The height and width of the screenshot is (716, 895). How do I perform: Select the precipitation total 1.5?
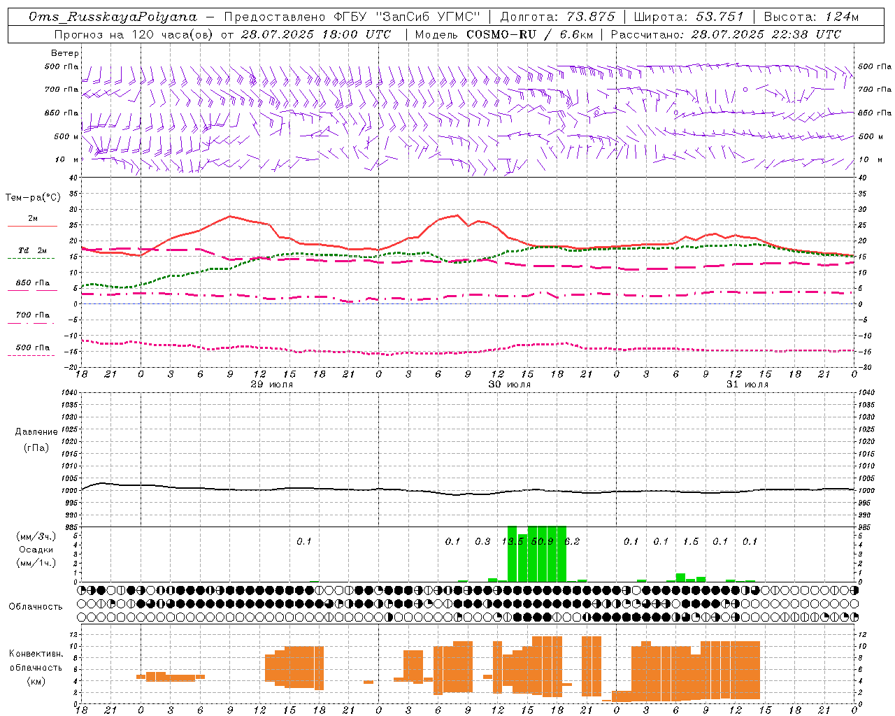click(691, 541)
